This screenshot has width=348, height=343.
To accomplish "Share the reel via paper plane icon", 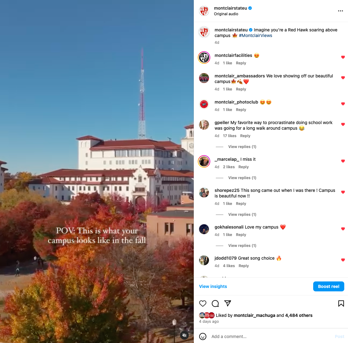I will coord(227,303).
